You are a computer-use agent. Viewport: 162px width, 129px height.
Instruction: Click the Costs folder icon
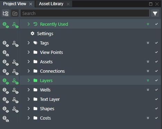click(35, 118)
